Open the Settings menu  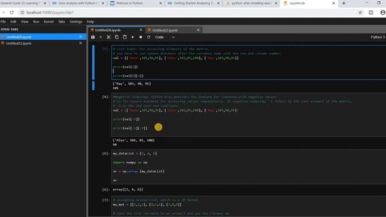click(x=76, y=22)
